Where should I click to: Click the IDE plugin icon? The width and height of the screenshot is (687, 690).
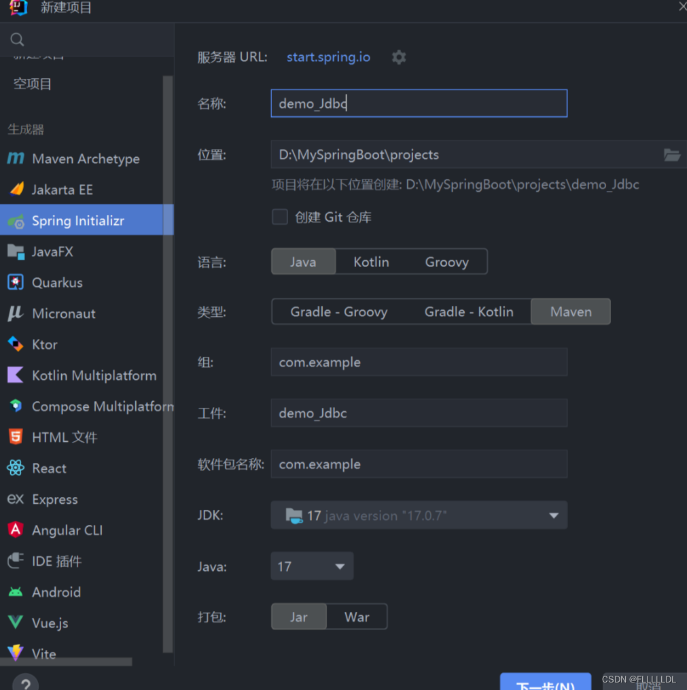[x=16, y=561]
